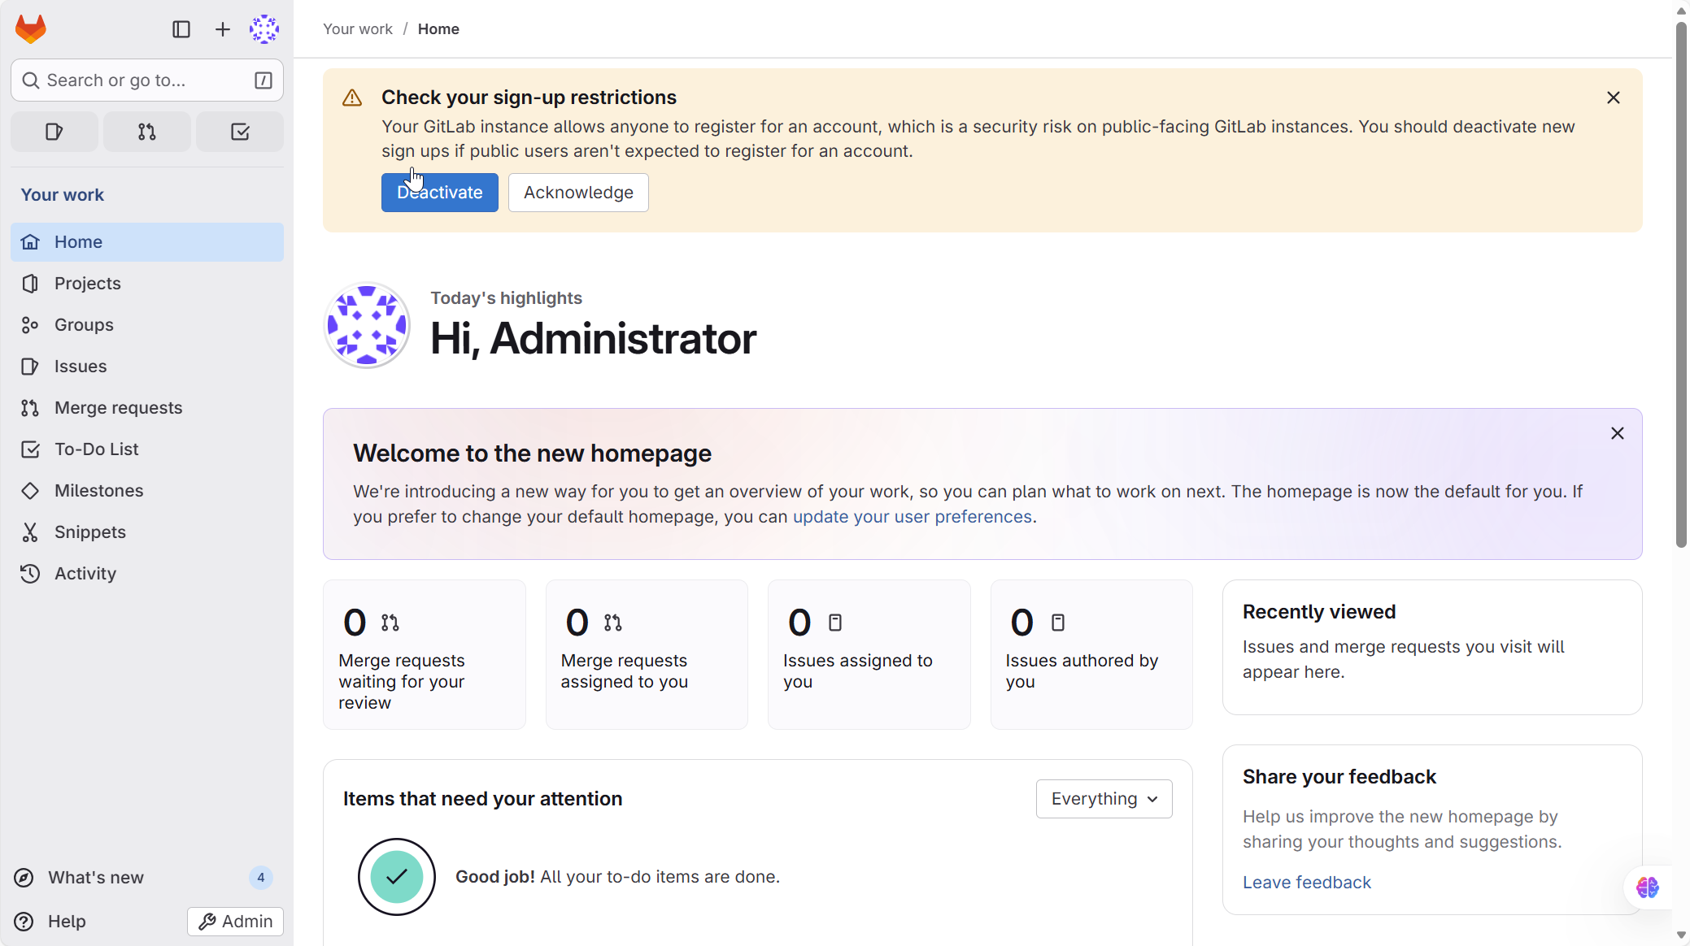Open to-do list shortcut icon
The height and width of the screenshot is (946, 1690).
[x=240, y=132]
